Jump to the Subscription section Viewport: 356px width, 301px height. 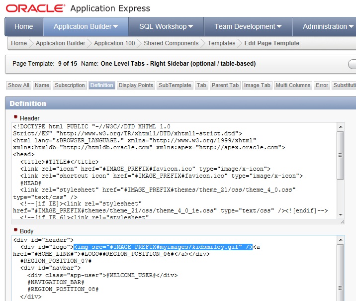70,85
